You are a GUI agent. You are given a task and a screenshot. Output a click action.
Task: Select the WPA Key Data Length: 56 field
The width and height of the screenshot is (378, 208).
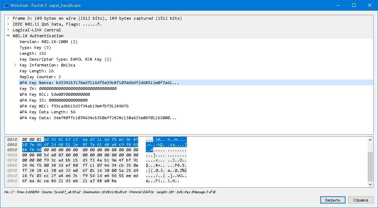tap(47, 112)
